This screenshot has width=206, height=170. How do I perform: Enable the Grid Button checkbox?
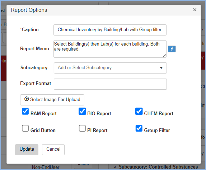point(25,128)
